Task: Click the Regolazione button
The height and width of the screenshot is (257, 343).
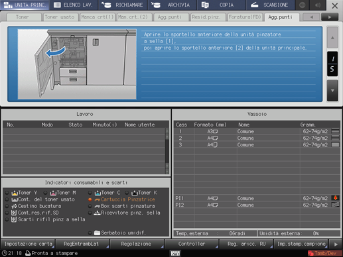Action: click(136, 244)
